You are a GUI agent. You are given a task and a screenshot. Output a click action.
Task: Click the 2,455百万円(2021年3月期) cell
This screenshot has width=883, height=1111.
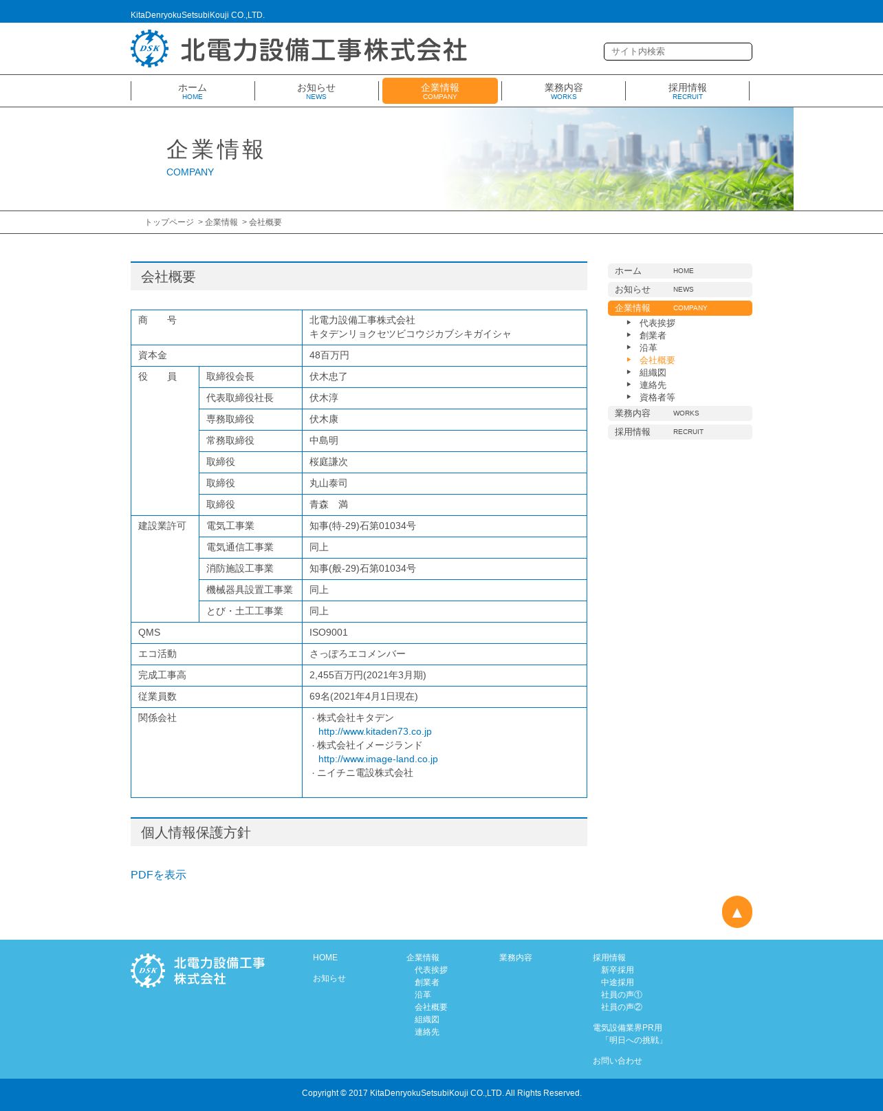tap(444, 676)
